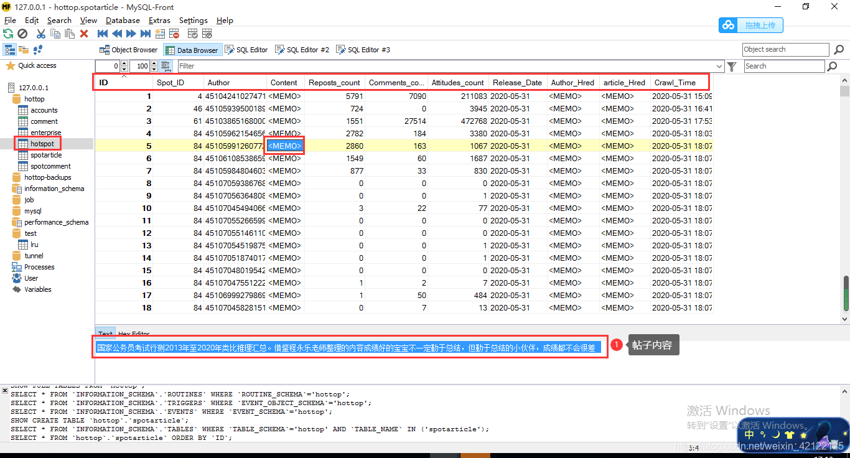The height and width of the screenshot is (458, 850).
Task: Toggle the navigator tree view icon
Action: [9, 50]
